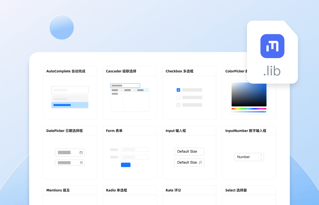Screen dimensions: 319x205
Task: Click the blue logo on the .lib file
Action: [272, 46]
